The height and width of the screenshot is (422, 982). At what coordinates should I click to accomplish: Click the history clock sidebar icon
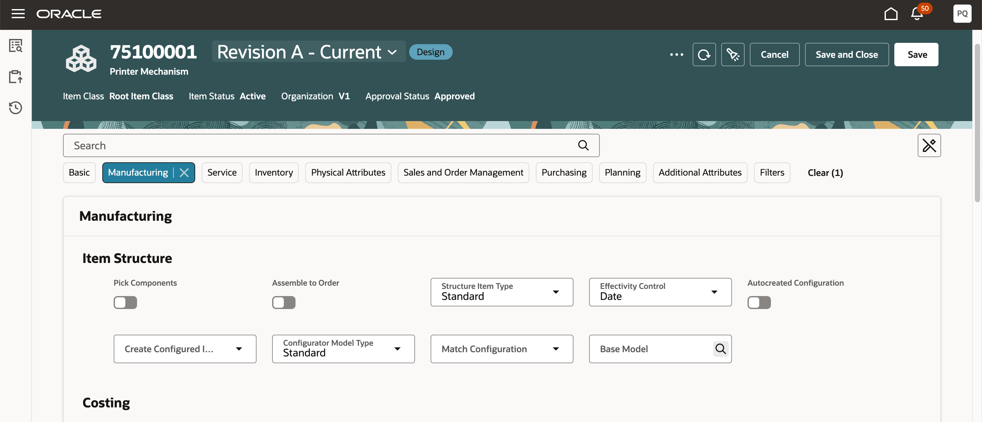16,107
